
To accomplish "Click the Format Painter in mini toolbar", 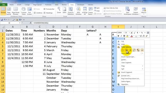I will click(147, 36).
